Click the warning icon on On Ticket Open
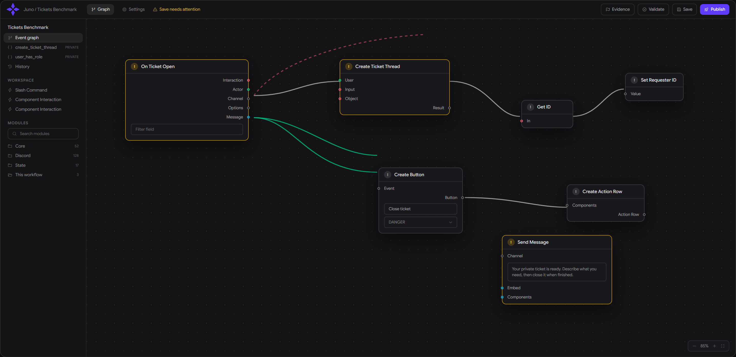736x357 pixels. click(x=134, y=66)
